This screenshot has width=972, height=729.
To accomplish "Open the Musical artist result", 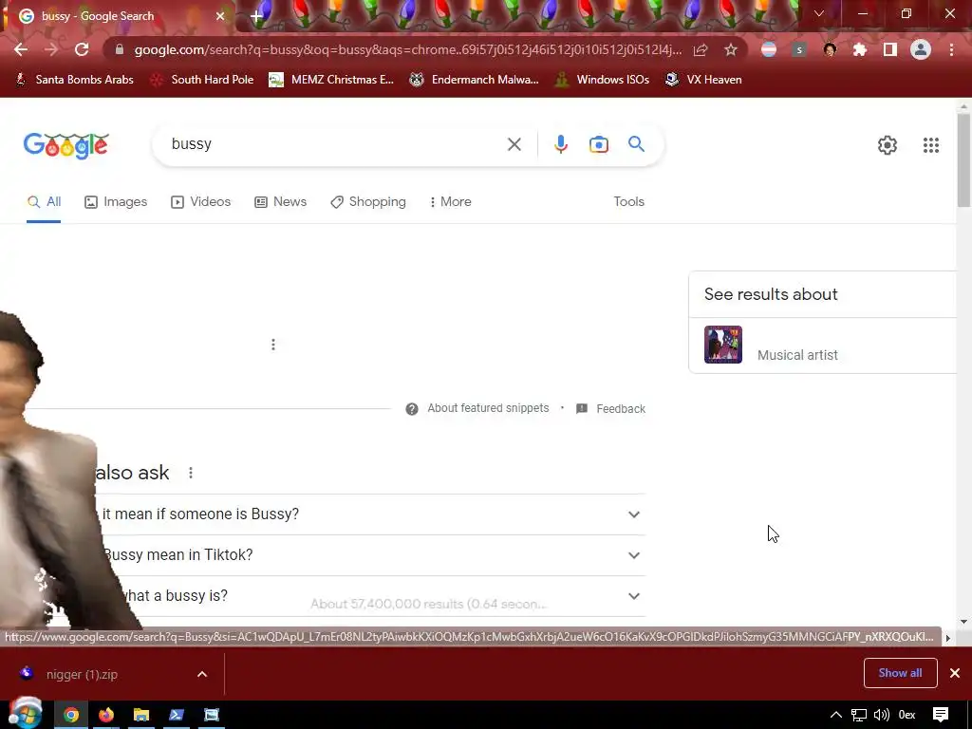I will 823,346.
